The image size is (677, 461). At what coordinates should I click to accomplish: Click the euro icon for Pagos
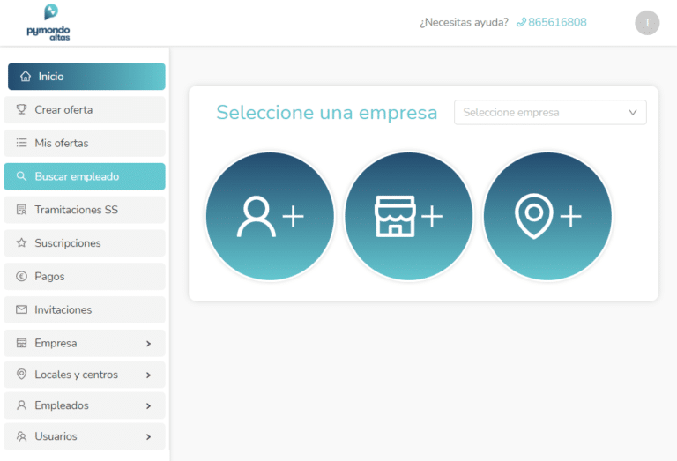[21, 276]
